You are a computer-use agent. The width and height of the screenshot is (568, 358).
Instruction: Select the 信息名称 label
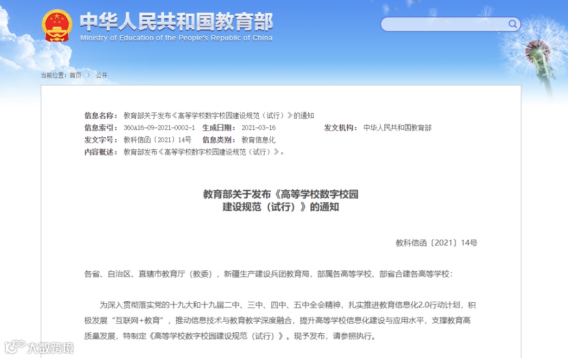pyautogui.click(x=100, y=116)
